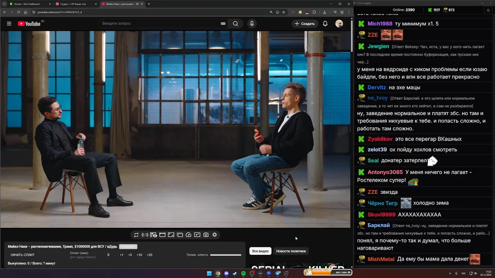
Task: Go to the YouTube home logo
Action: 29,24
